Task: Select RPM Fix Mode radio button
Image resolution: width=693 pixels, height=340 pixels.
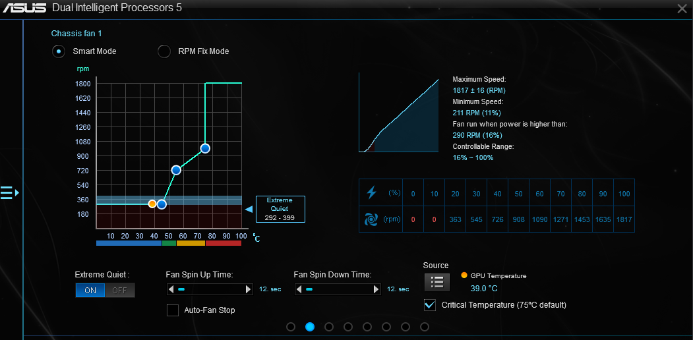Action: 164,51
